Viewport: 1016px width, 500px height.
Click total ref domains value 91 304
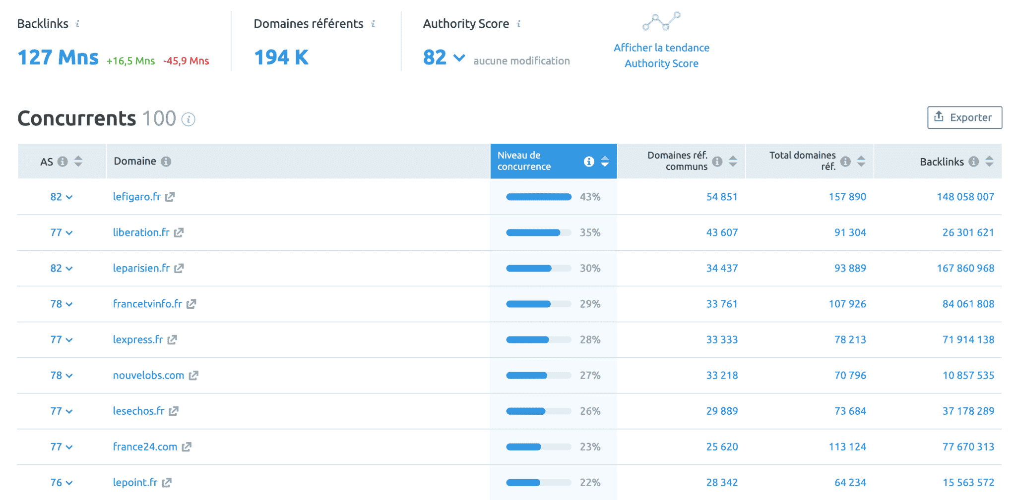[x=850, y=232]
